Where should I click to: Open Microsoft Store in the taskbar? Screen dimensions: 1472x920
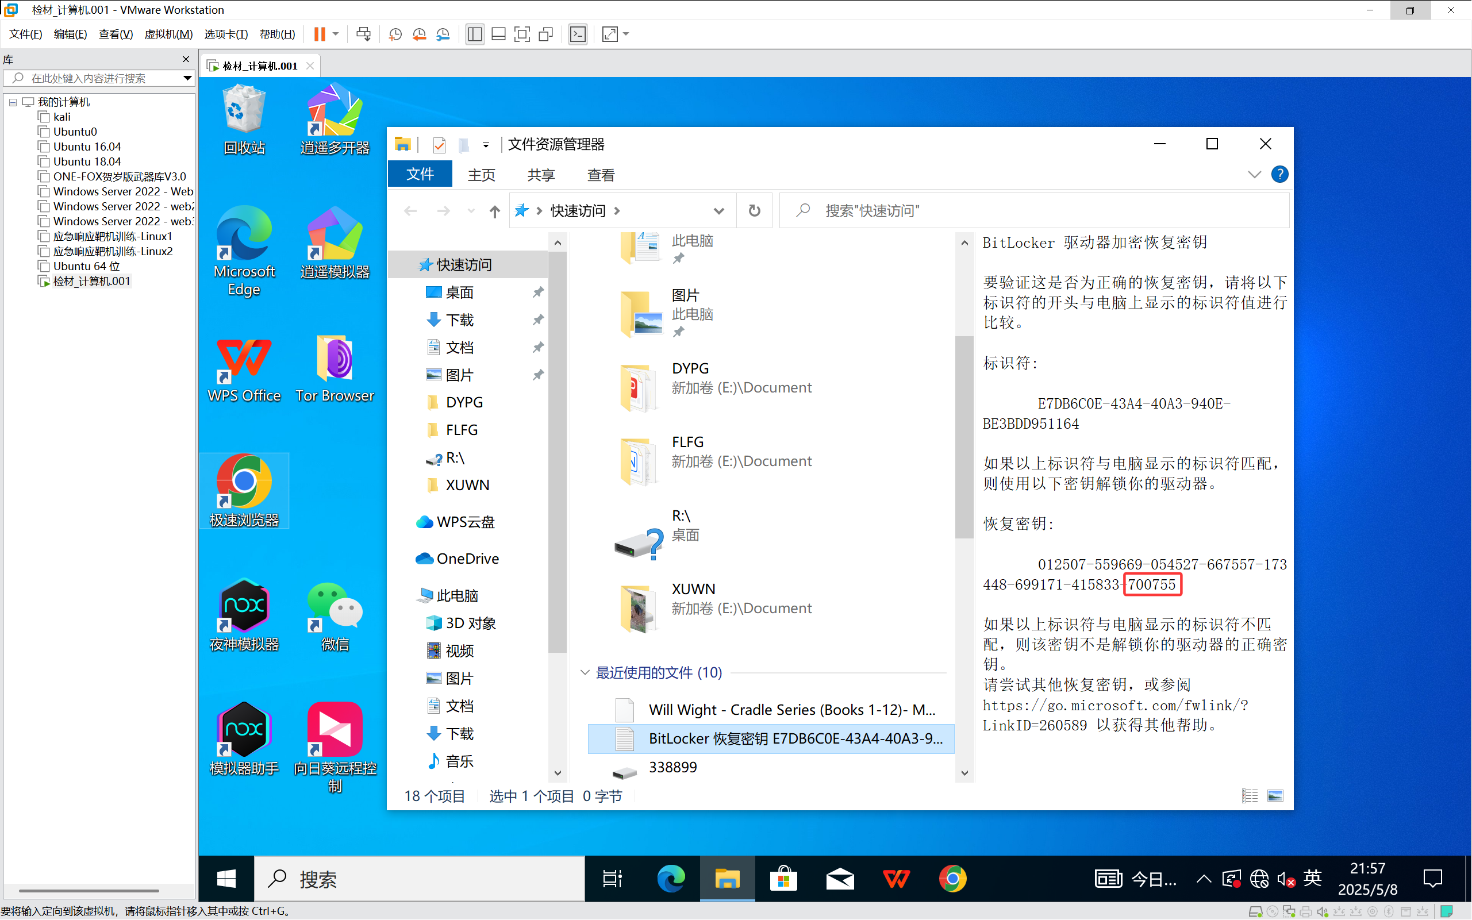(783, 879)
